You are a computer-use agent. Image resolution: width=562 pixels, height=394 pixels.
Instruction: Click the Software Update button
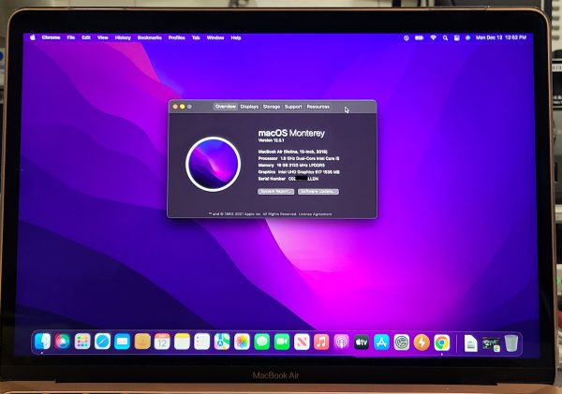click(318, 191)
